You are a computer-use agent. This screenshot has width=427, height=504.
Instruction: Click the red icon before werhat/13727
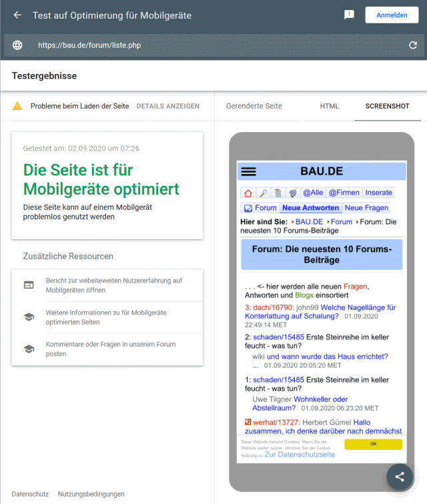(x=248, y=422)
